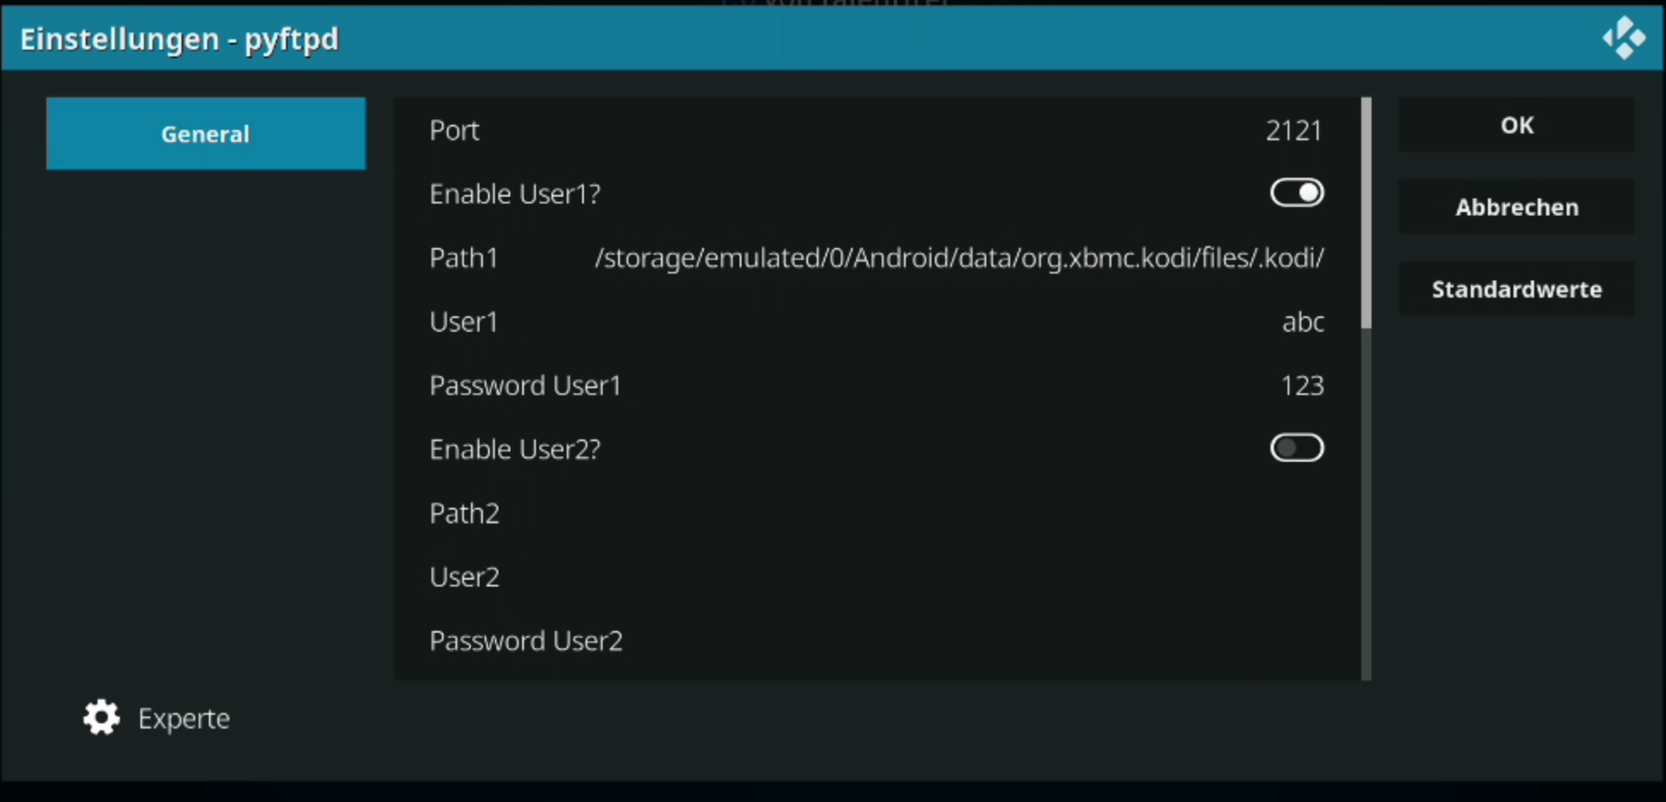This screenshot has width=1666, height=802.
Task: Select the Password User2 row
Action: tap(876, 641)
